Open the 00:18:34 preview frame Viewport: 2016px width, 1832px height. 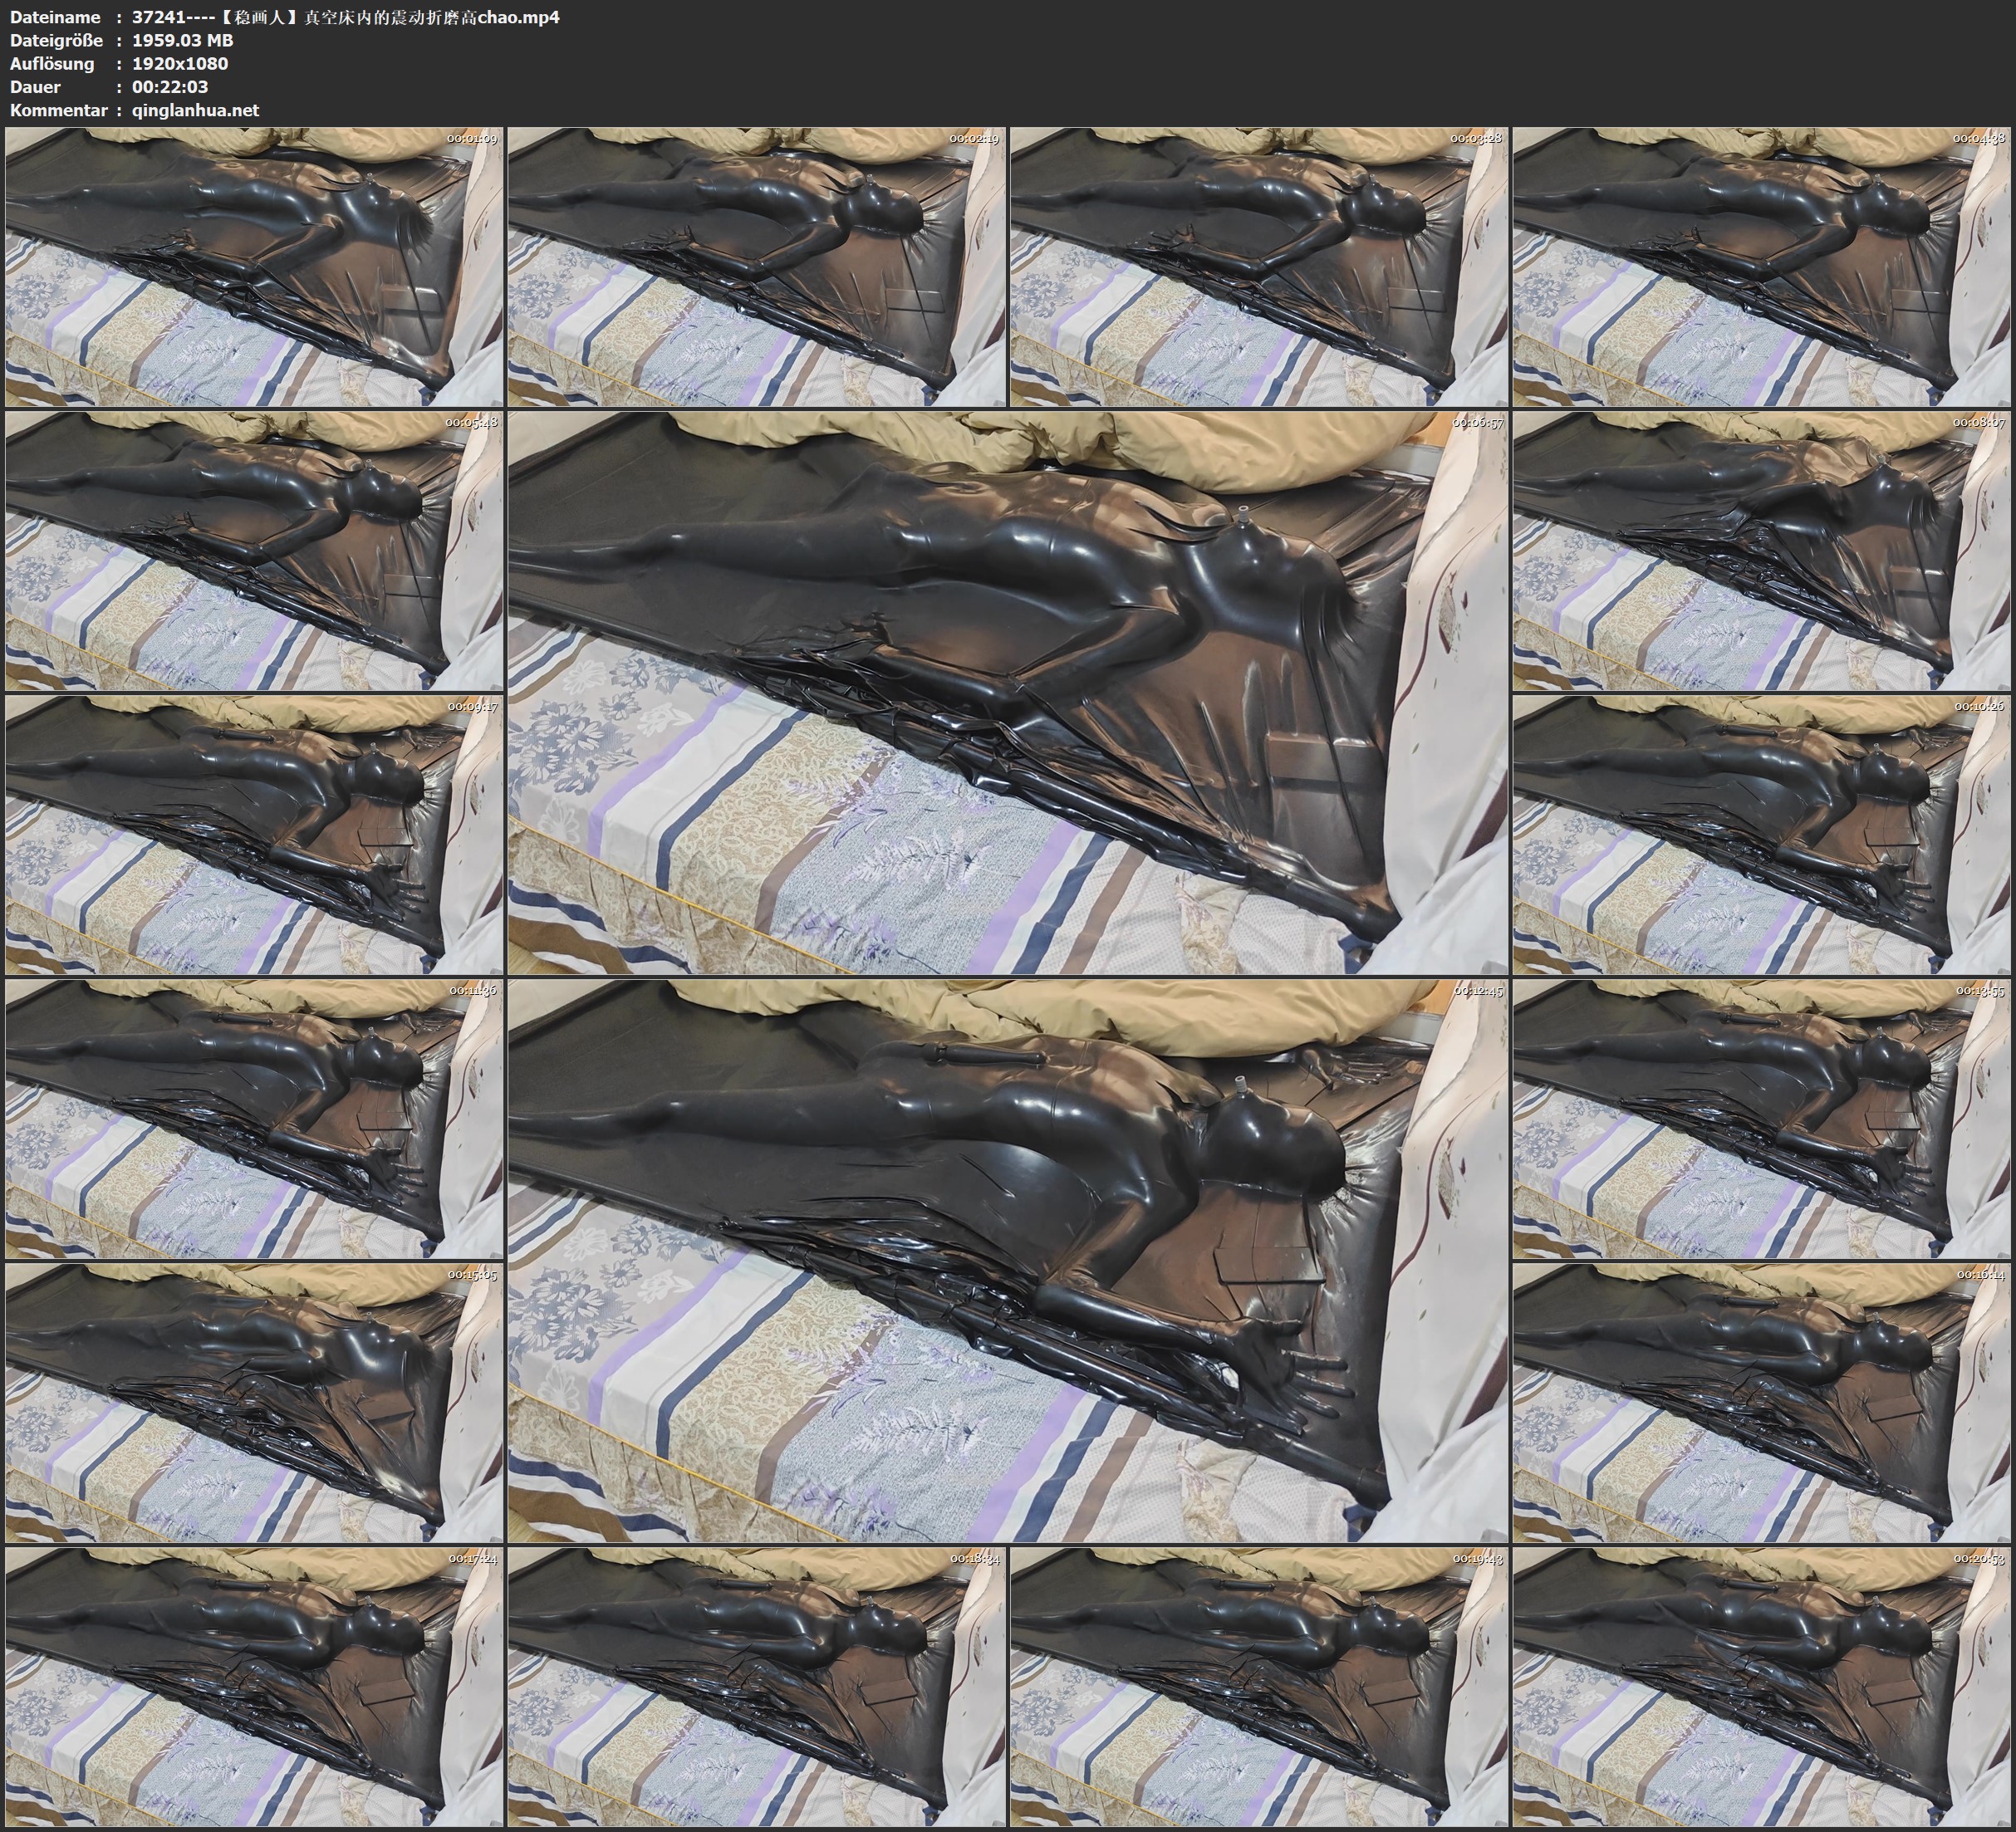pyautogui.click(x=757, y=1687)
